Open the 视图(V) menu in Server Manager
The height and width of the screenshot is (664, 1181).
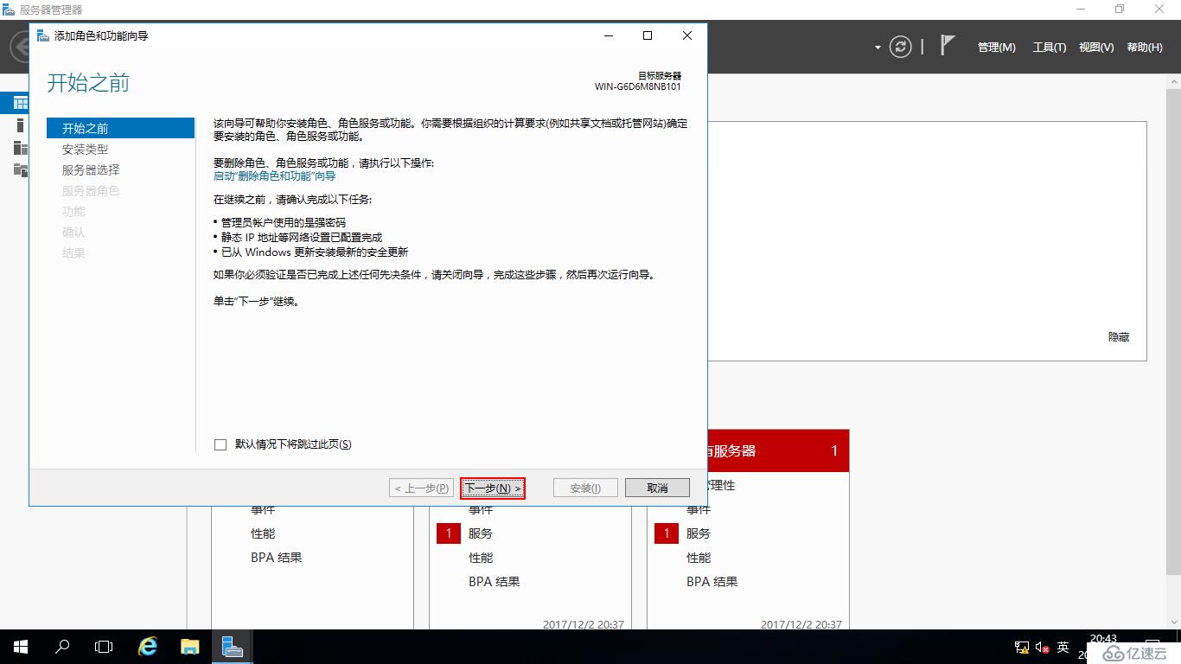pyautogui.click(x=1096, y=48)
